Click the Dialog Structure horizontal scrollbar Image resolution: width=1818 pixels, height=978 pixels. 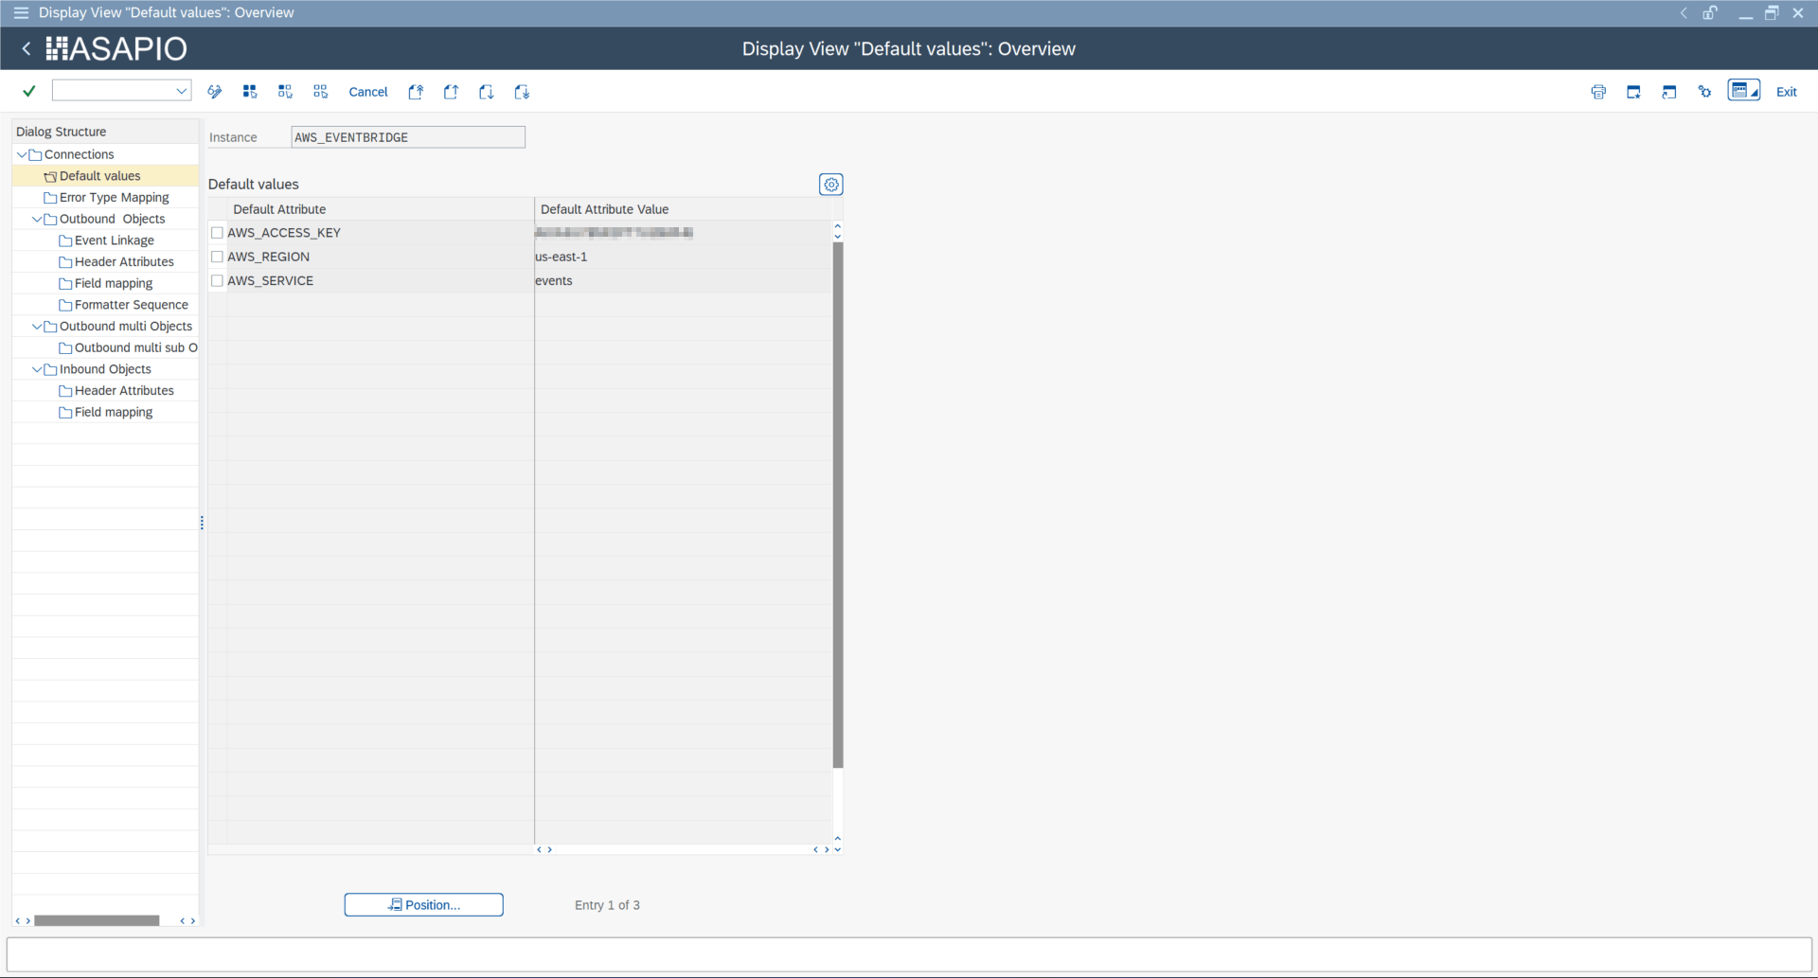click(x=97, y=920)
